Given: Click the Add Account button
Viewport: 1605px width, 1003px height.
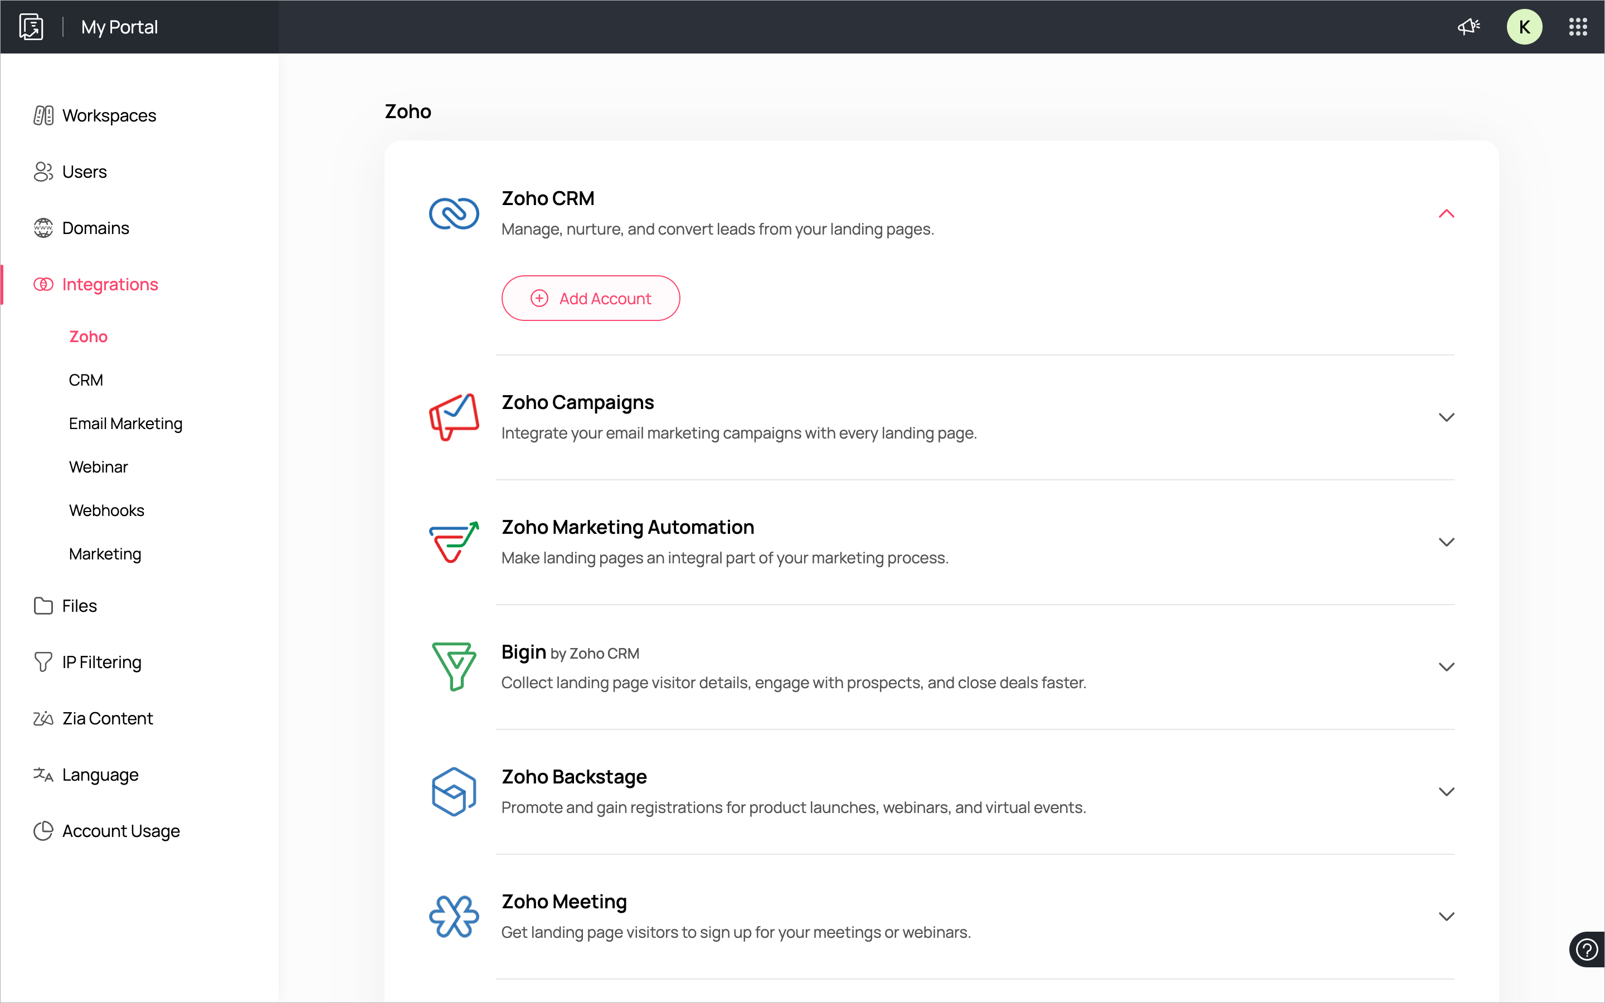Looking at the screenshot, I should pyautogui.click(x=590, y=299).
